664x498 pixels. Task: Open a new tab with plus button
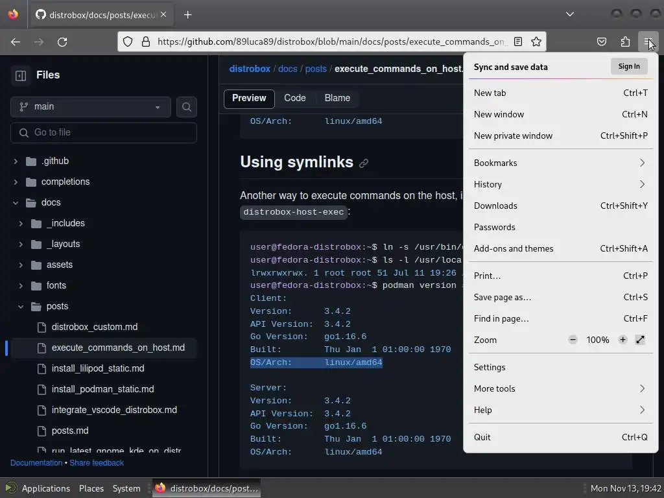pyautogui.click(x=187, y=15)
